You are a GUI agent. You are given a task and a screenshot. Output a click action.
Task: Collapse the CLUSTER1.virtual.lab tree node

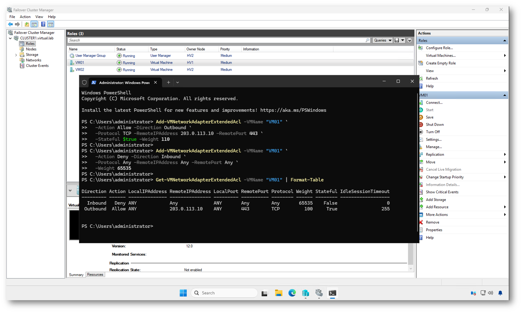(x=10, y=38)
